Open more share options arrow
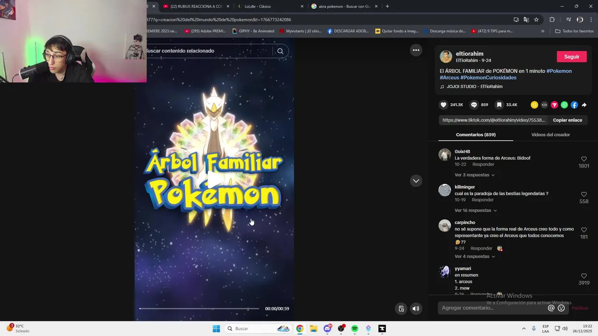The width and height of the screenshot is (598, 336). (x=584, y=105)
